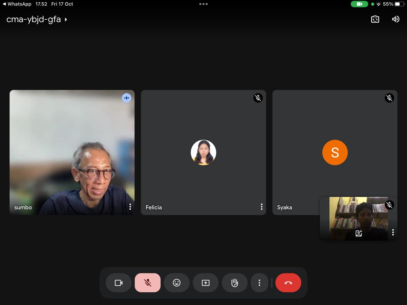This screenshot has height=305, width=407.
Task: Raise your hand in the meeting
Action: click(x=235, y=283)
